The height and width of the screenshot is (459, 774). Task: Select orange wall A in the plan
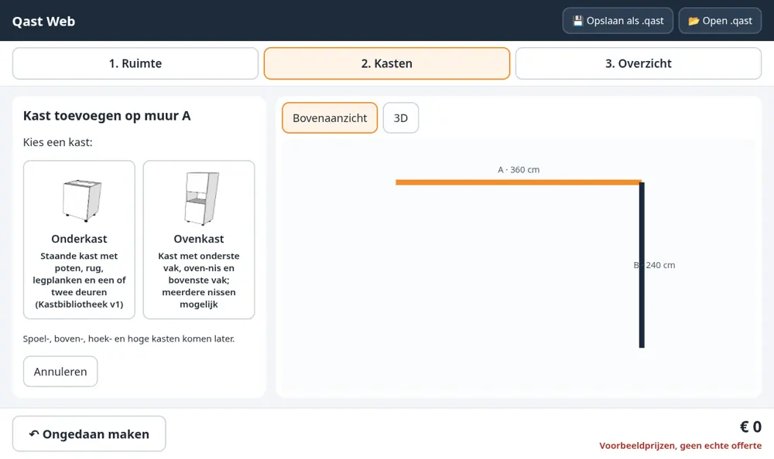click(x=519, y=182)
